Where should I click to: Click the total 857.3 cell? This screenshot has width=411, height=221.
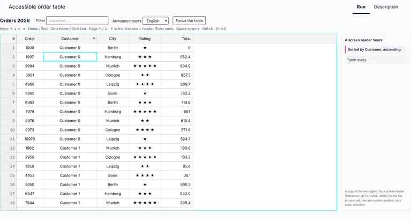tap(177, 75)
